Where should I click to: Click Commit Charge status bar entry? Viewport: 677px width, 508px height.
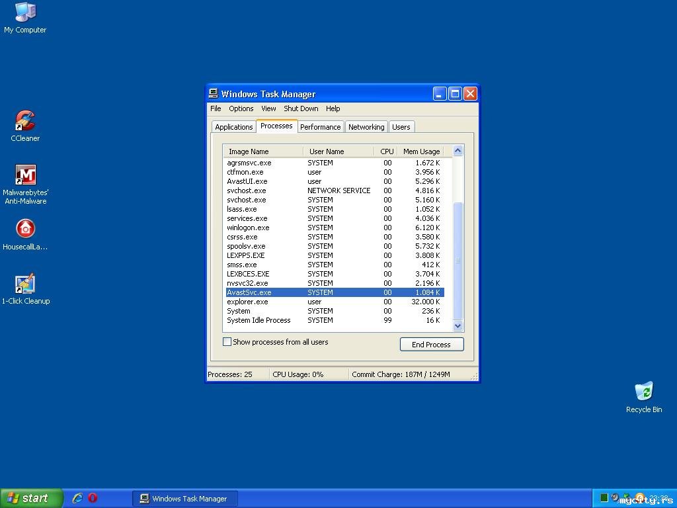410,374
